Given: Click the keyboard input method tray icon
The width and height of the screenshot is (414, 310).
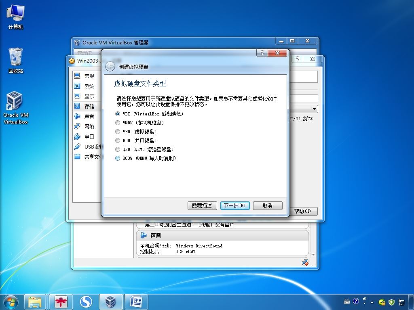Looking at the screenshot, I should [x=346, y=301].
